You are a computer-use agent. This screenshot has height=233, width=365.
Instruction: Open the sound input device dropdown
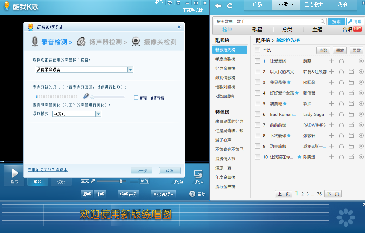tap(130, 70)
